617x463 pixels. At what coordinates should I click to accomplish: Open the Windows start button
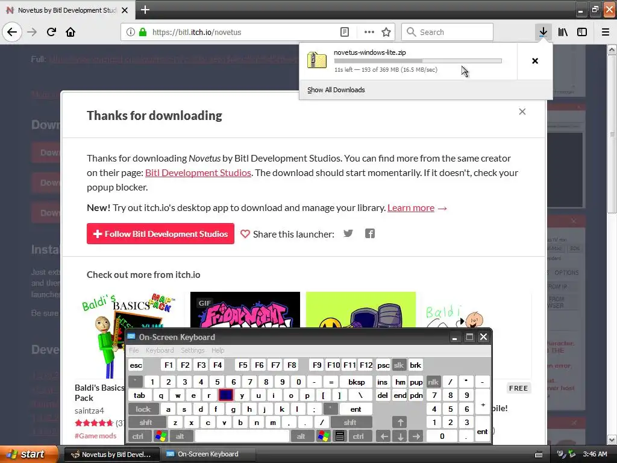[x=28, y=454]
